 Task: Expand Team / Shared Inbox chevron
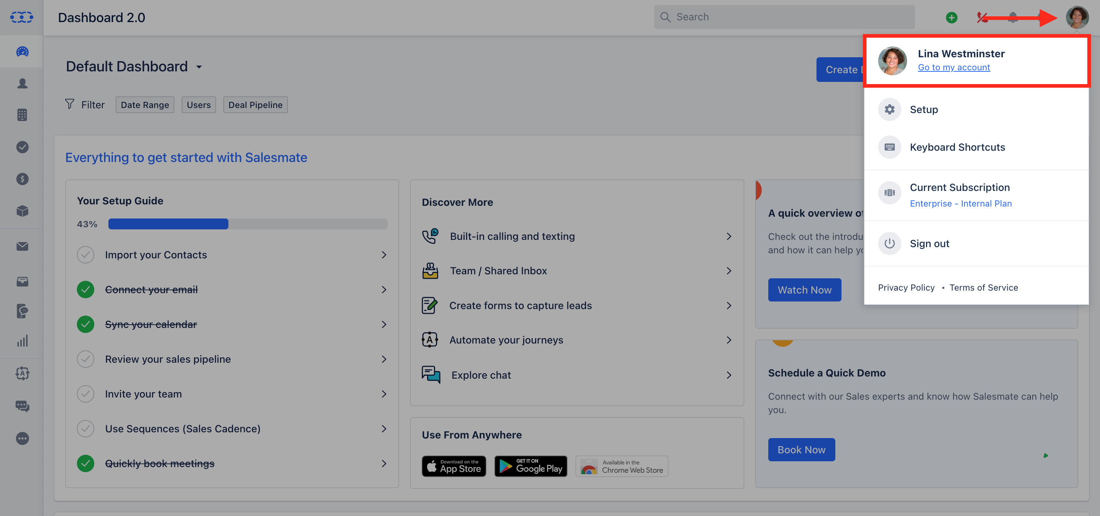pos(729,271)
